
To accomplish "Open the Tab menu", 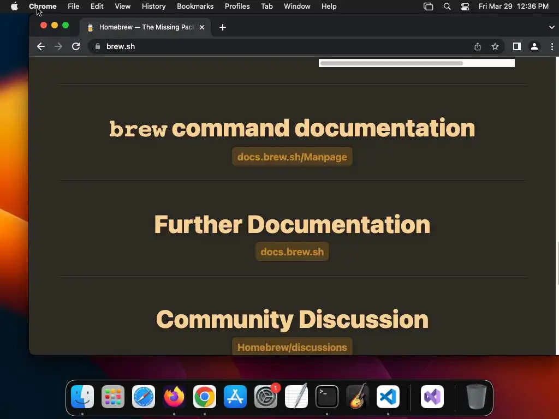I will 266,7.
